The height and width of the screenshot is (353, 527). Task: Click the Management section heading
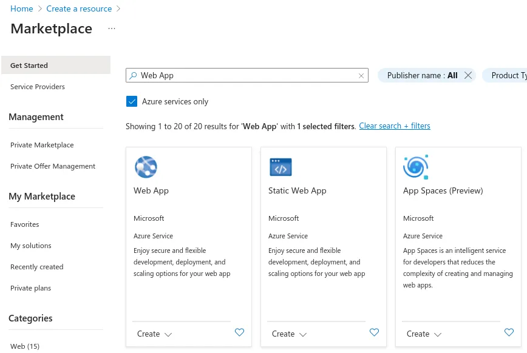point(36,117)
